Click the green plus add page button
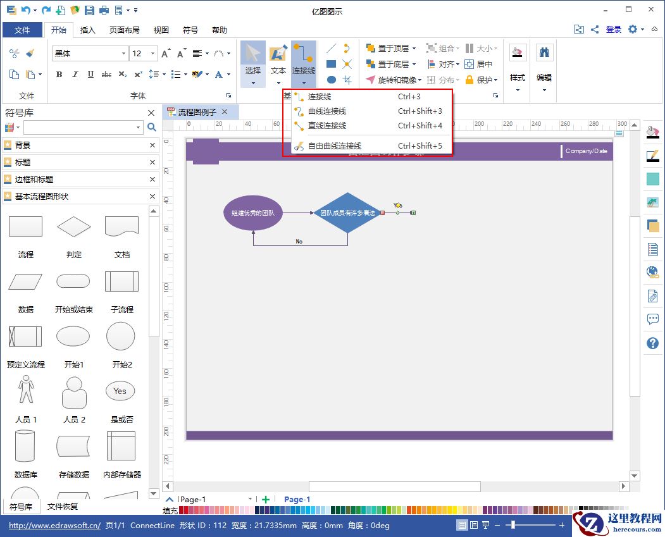This screenshot has height=537, width=665. click(x=266, y=499)
